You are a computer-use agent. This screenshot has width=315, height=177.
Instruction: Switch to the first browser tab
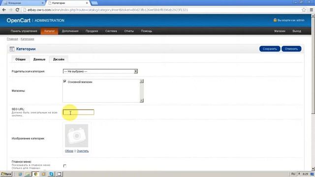(x=23, y=3)
